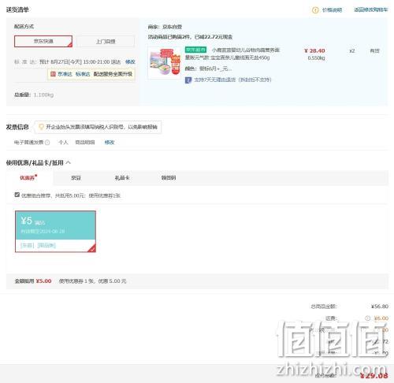The height and width of the screenshot is (383, 394).
Task: Select JD Express delivery option
Action: pos(43,41)
